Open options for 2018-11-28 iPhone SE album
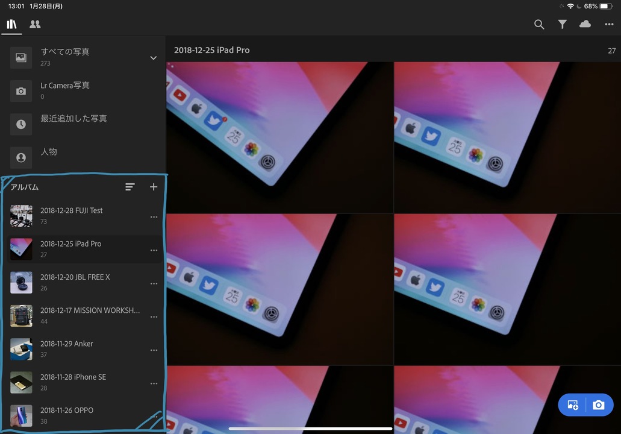621x434 pixels. coord(154,383)
